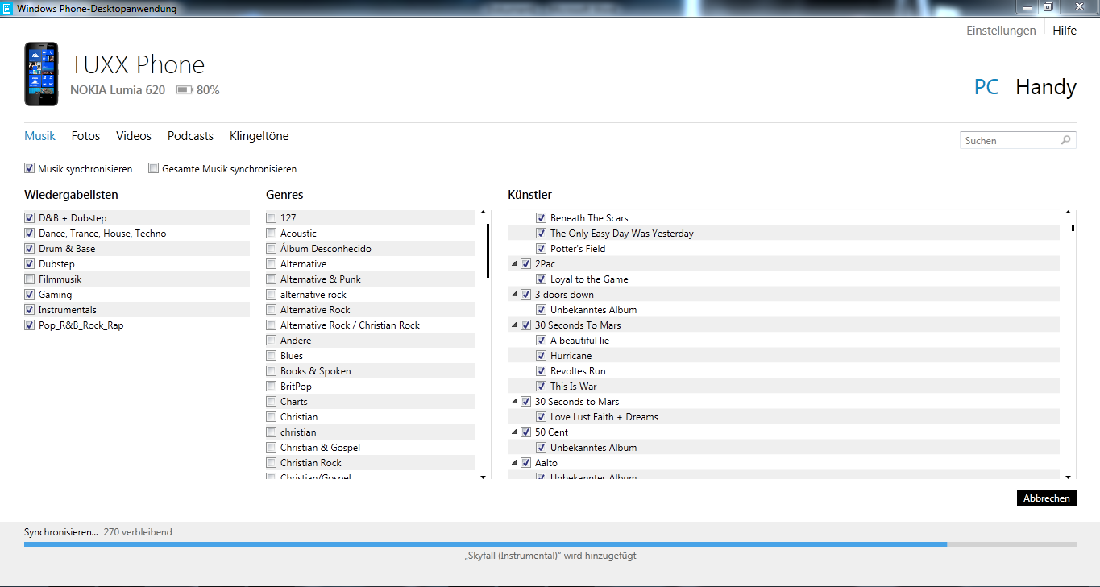Toggle Musik synchronisieren checkbox
The image size is (1100, 587).
click(x=30, y=169)
